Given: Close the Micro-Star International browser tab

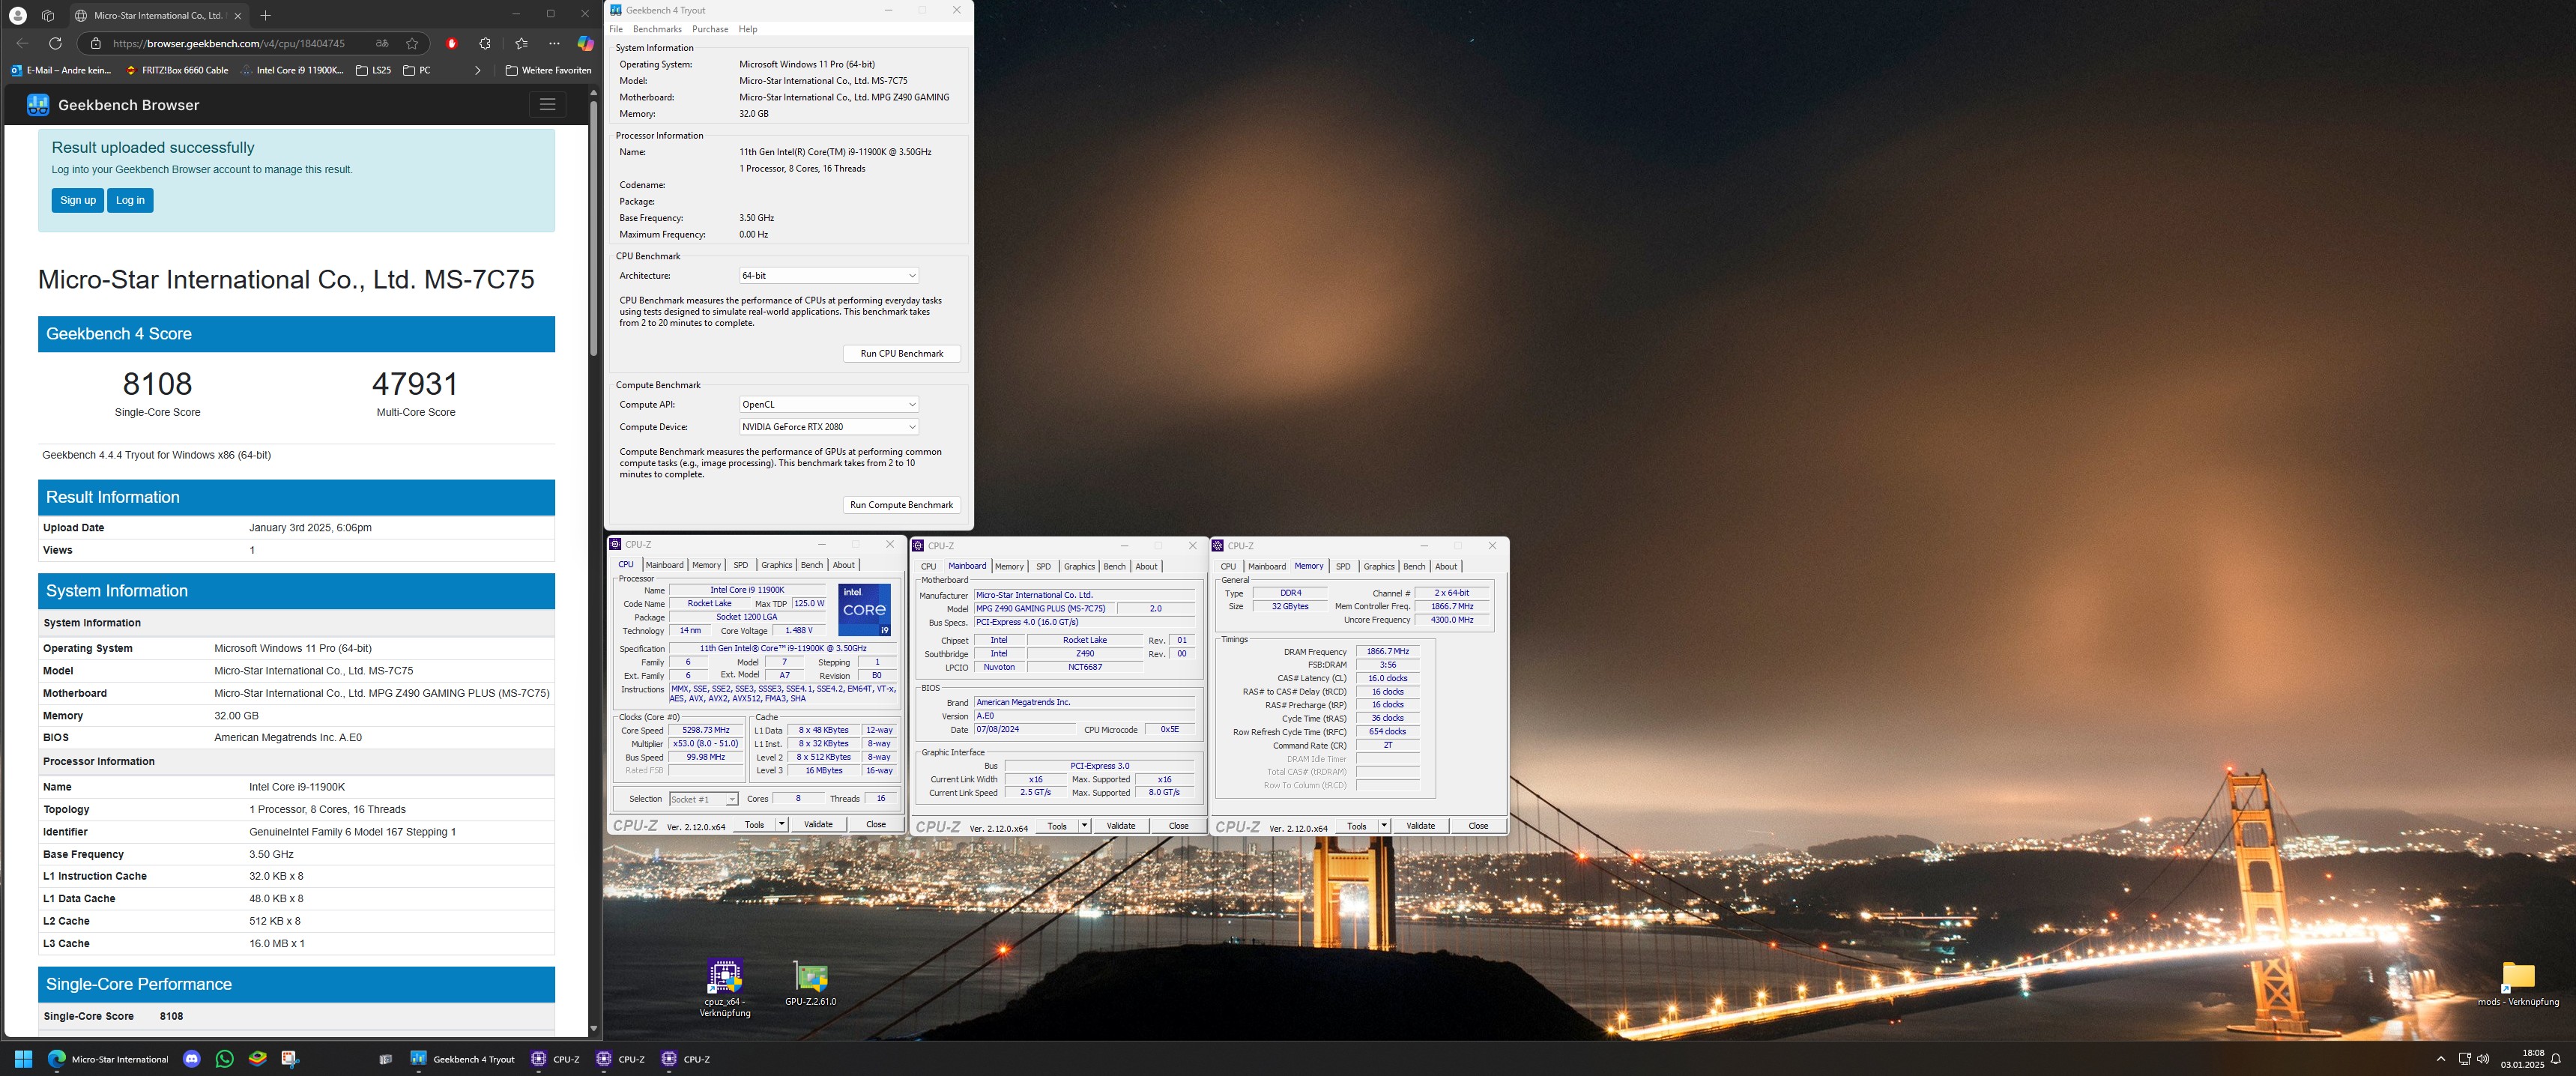Looking at the screenshot, I should coord(237,16).
